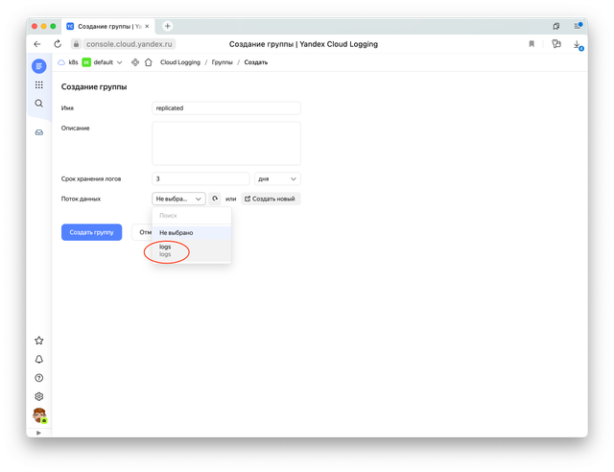Open browser downloads icon
This screenshot has width=614, height=472.
coord(578,44)
